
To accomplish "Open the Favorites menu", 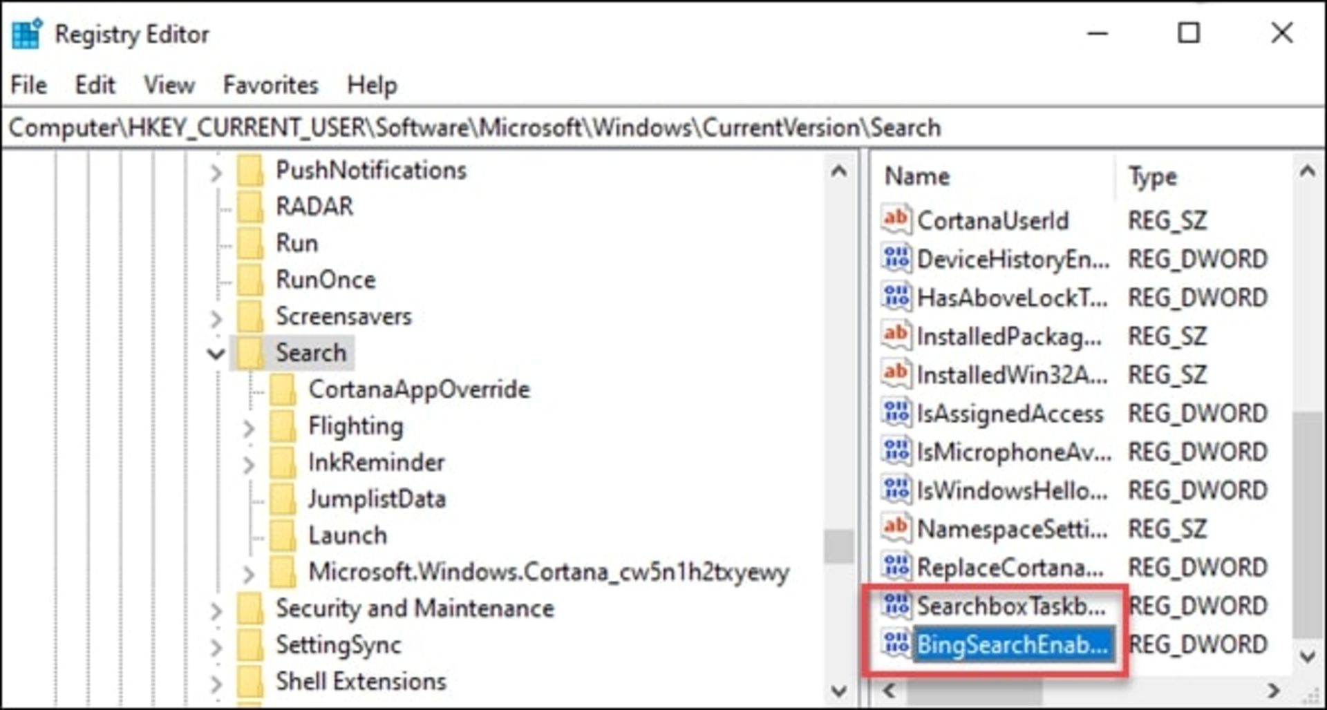I will [x=271, y=85].
